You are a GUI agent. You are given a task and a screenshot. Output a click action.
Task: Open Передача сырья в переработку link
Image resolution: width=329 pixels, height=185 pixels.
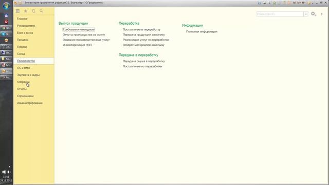pos(144,61)
